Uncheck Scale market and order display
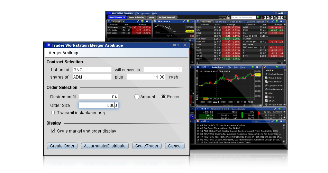Viewport: 328px width, 173px height. pos(53,131)
